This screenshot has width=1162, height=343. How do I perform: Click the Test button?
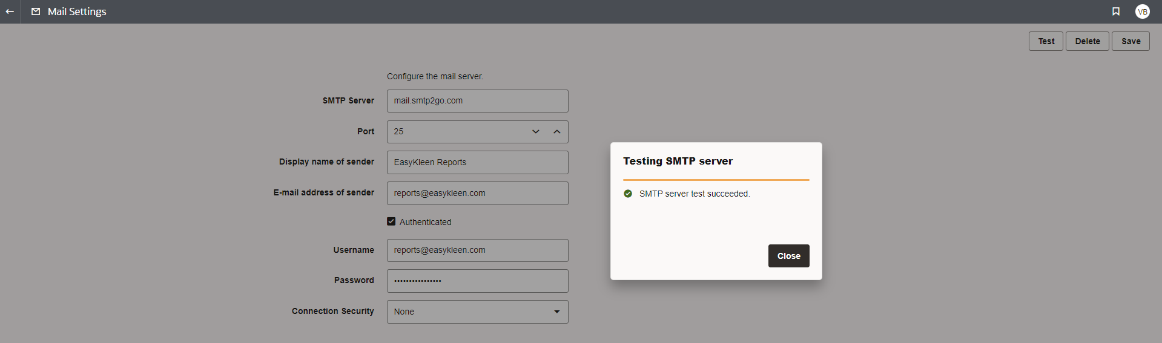click(1046, 41)
